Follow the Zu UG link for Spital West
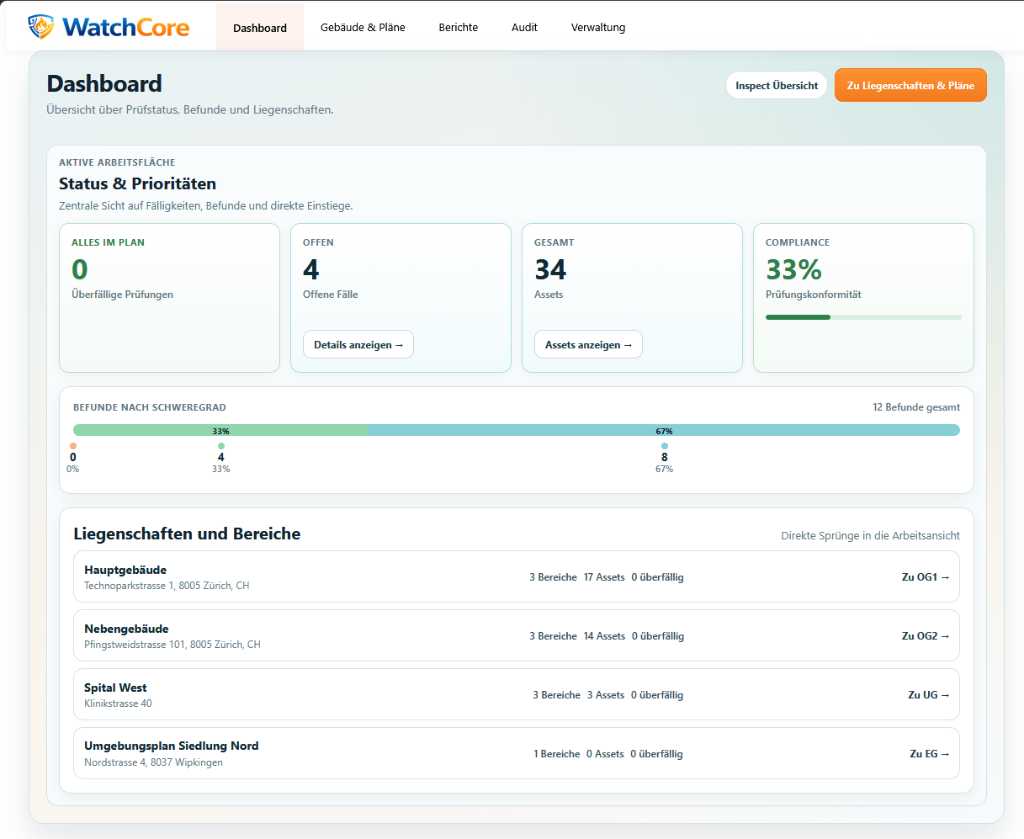Viewport: 1024px width, 839px height. (928, 695)
